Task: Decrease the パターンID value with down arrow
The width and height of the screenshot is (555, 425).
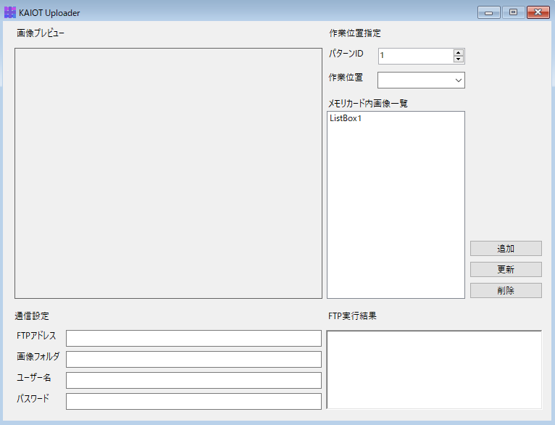Action: click(x=458, y=59)
